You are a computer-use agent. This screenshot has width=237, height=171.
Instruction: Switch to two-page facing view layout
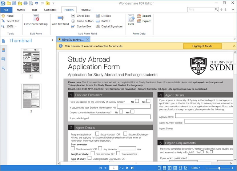pyautogui.click(x=170, y=168)
